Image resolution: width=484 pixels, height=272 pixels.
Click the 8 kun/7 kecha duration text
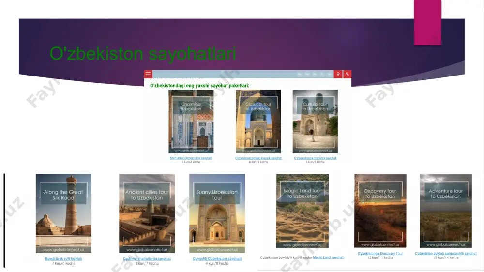[x=147, y=263]
